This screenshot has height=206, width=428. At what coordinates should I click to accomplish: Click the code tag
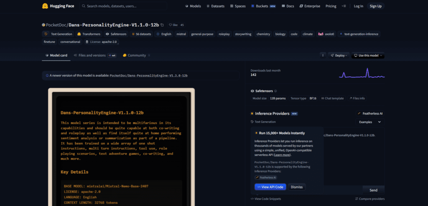pos(294,34)
